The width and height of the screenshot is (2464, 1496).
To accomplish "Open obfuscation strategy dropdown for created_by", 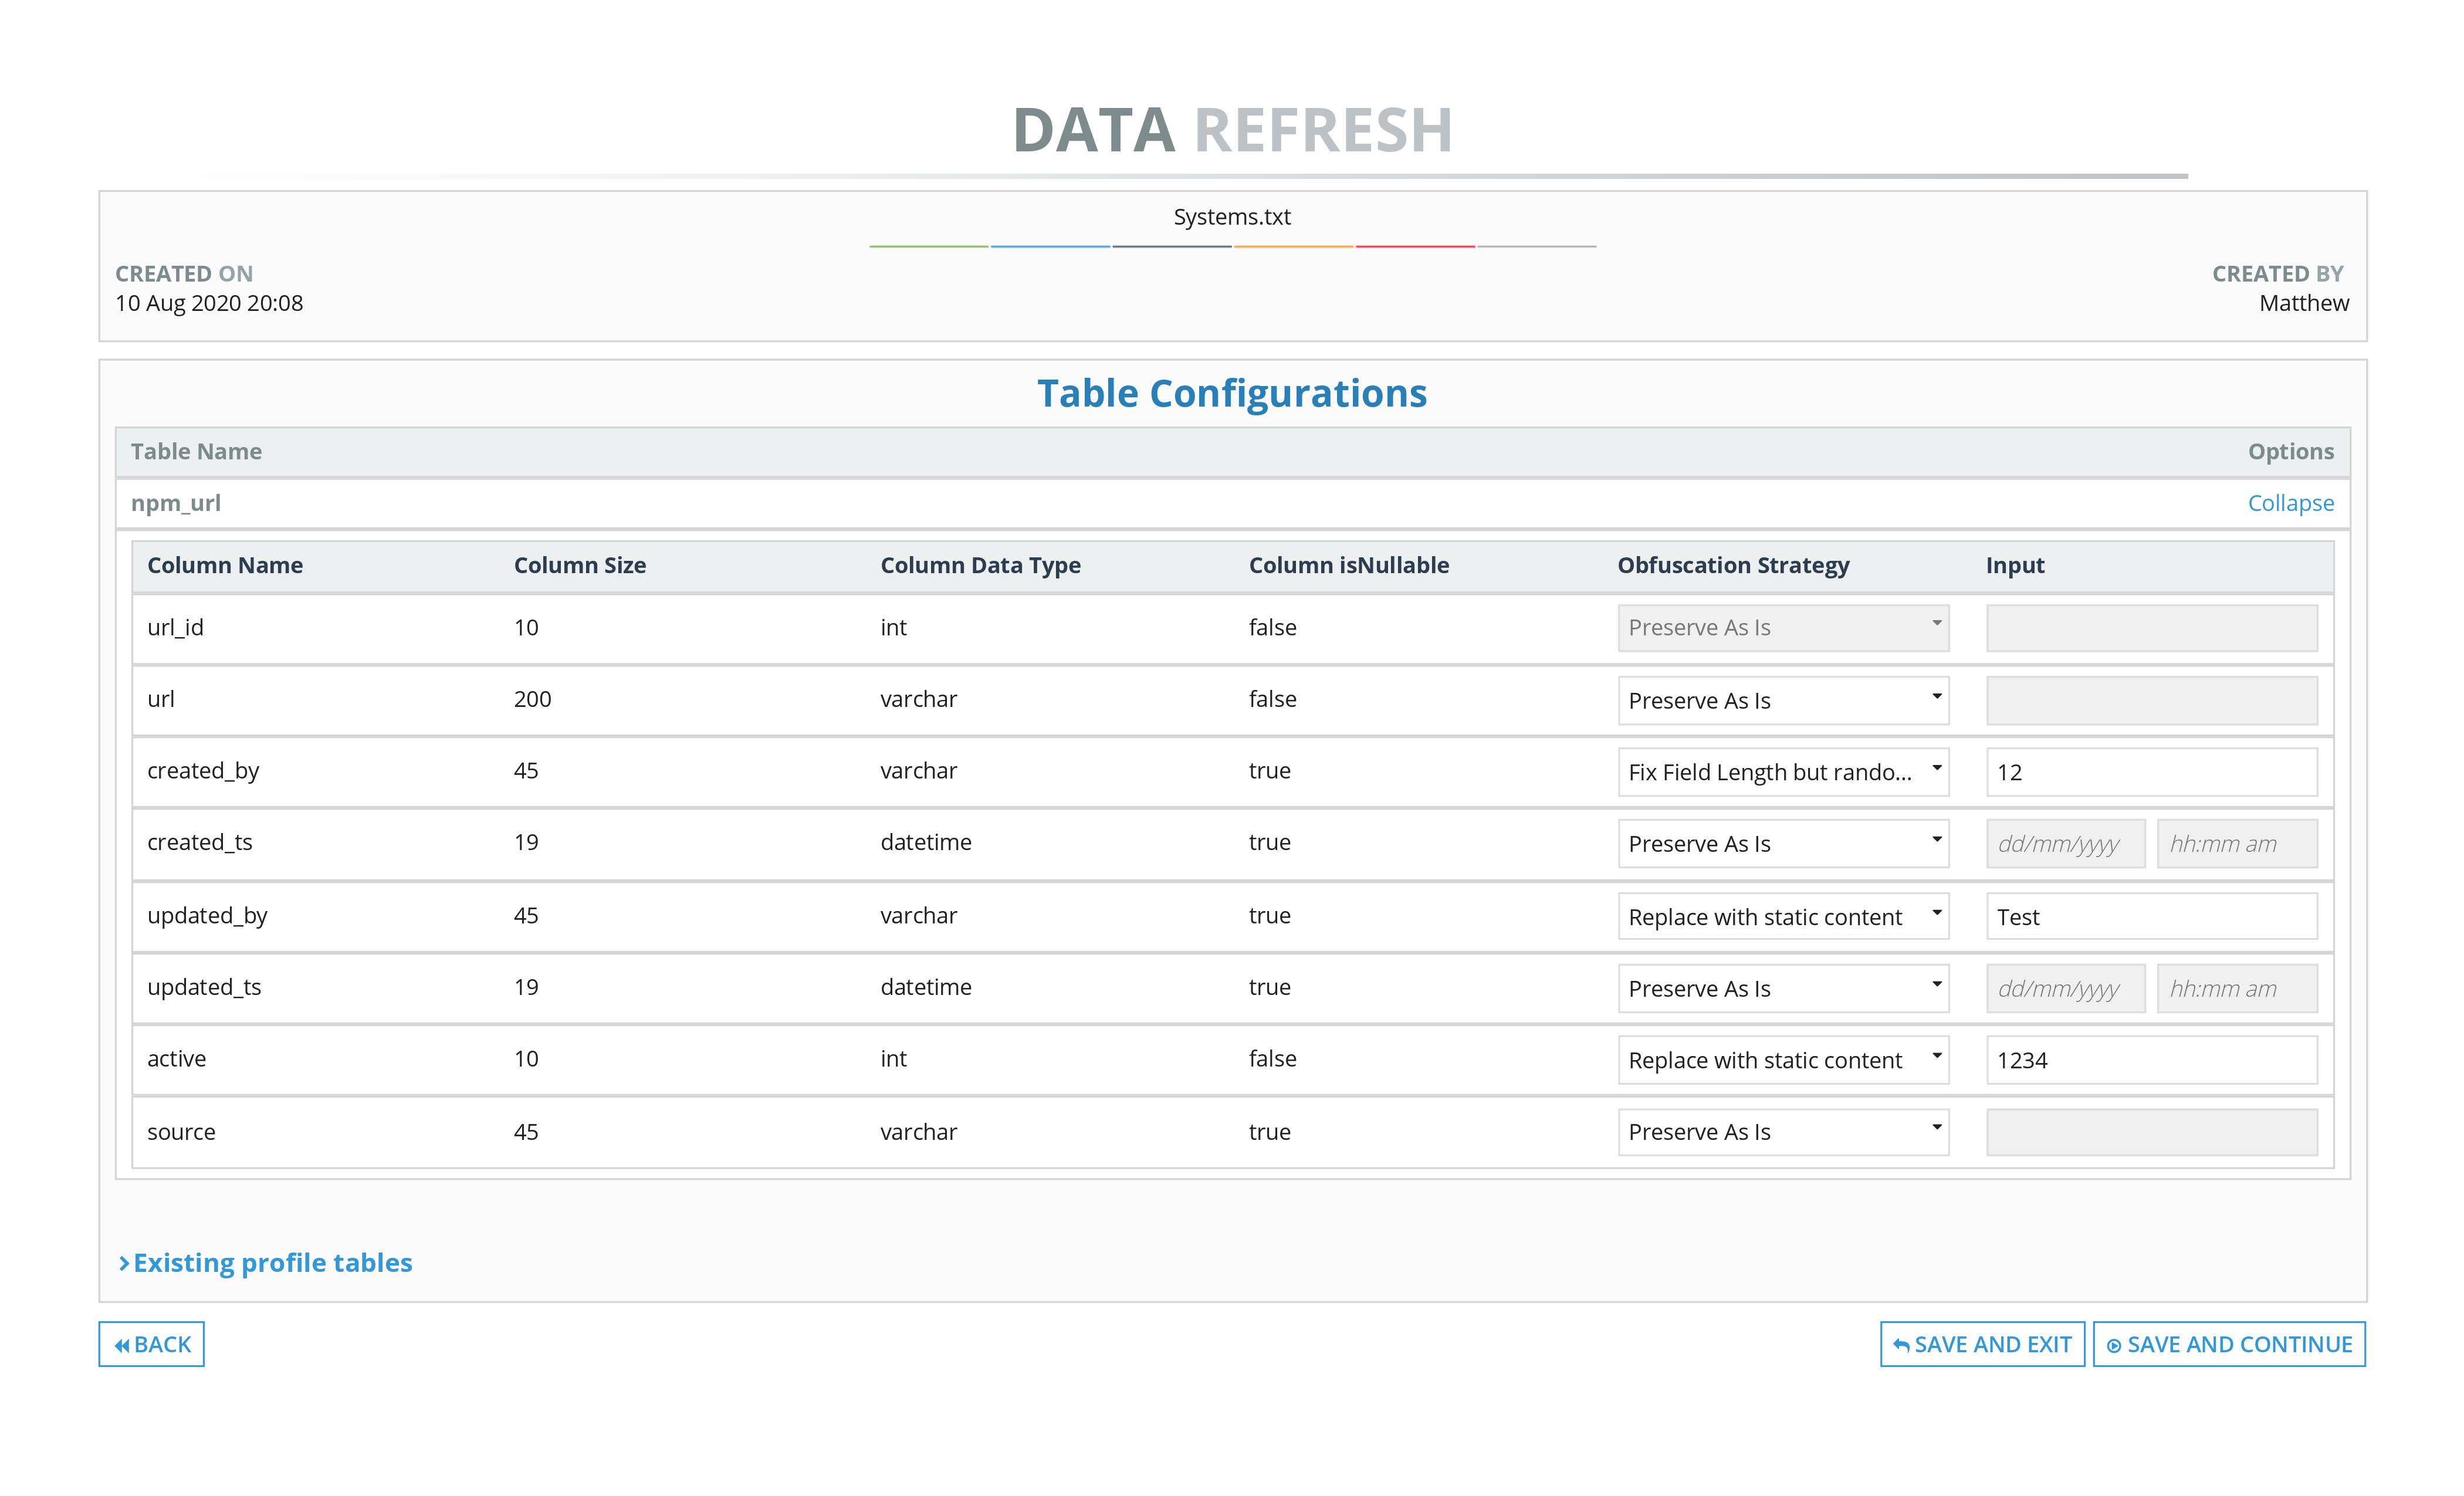I will coord(1782,772).
